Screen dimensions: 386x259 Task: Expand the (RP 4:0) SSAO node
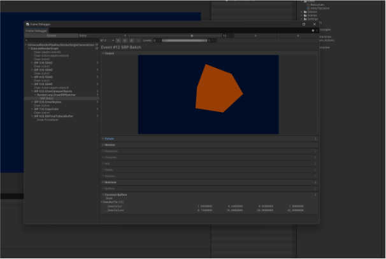click(32, 77)
